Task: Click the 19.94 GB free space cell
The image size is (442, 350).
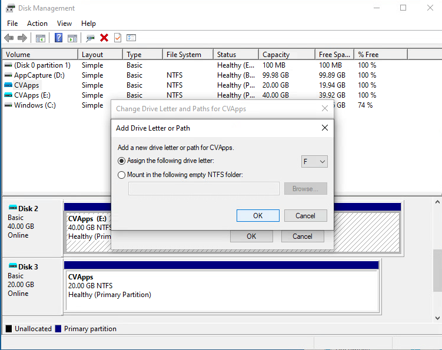Action: click(332, 85)
